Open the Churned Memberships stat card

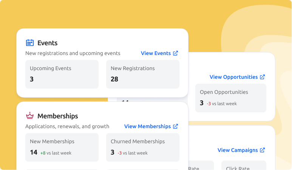(143, 147)
